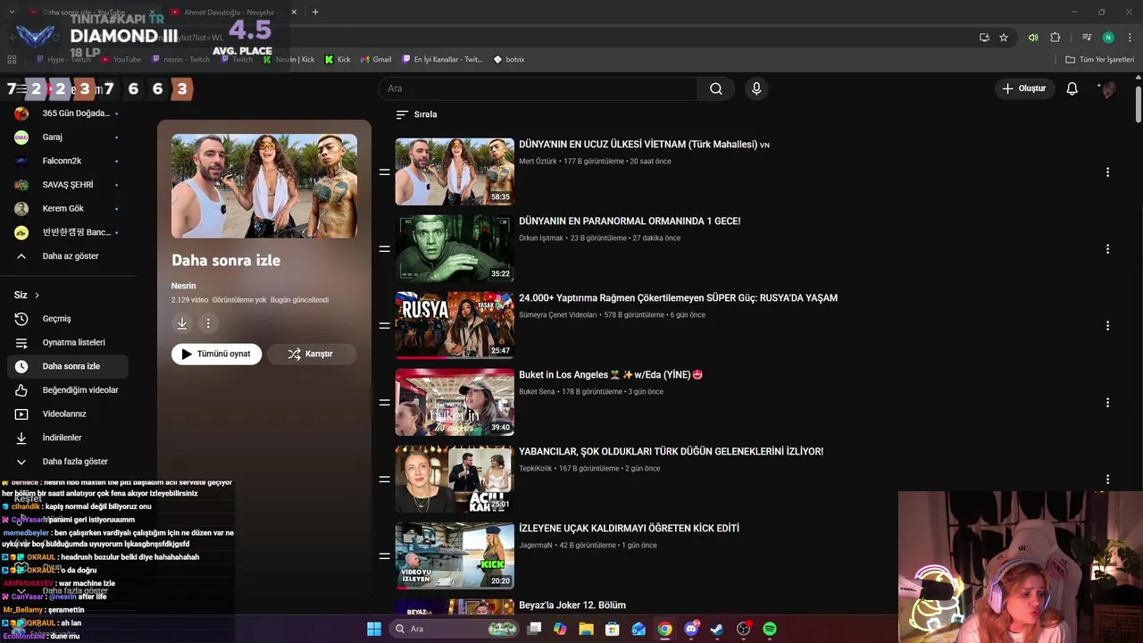Start voice search with the microphone icon
The image size is (1143, 643).
tap(756, 88)
